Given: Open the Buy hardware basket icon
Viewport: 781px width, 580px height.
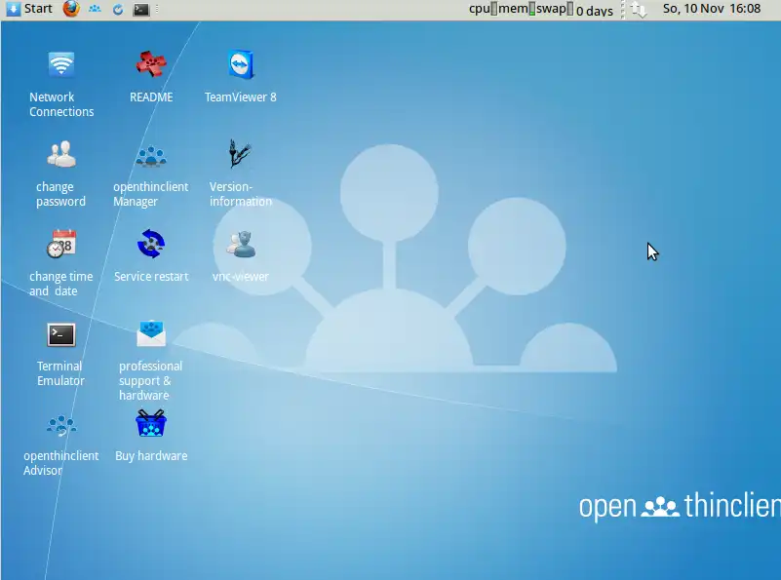Looking at the screenshot, I should pos(151,423).
